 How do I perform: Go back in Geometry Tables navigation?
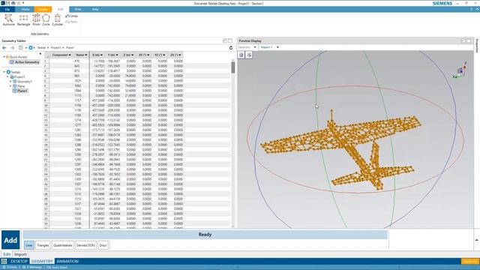pyautogui.click(x=4, y=48)
